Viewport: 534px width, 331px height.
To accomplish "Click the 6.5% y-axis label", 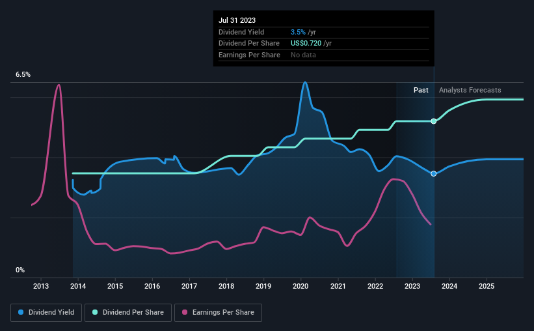I will [23, 75].
